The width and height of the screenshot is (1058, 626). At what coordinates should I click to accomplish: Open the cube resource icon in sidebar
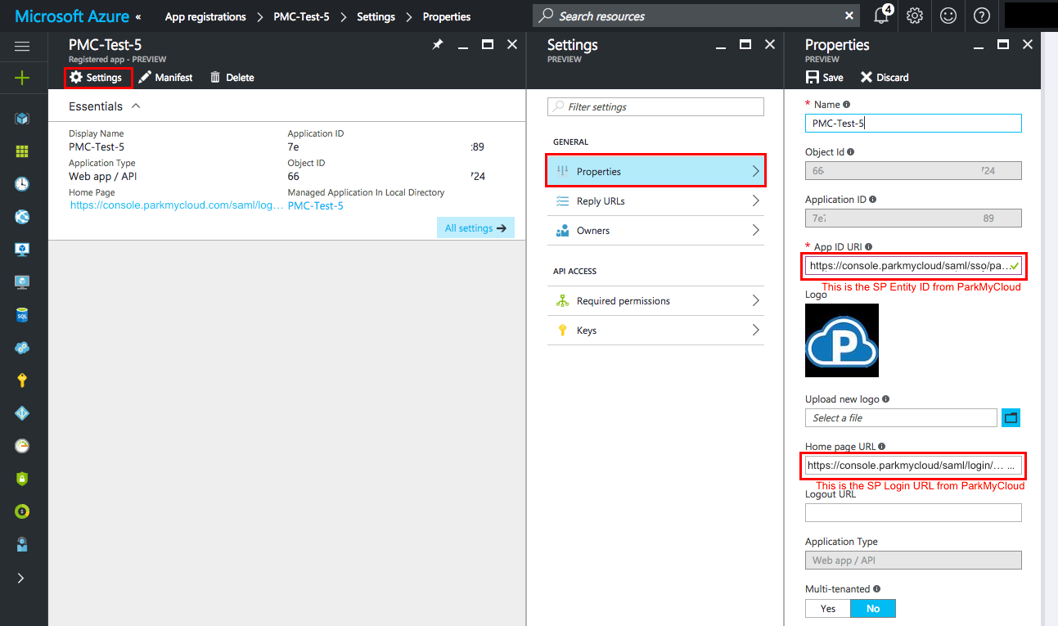pyautogui.click(x=22, y=119)
